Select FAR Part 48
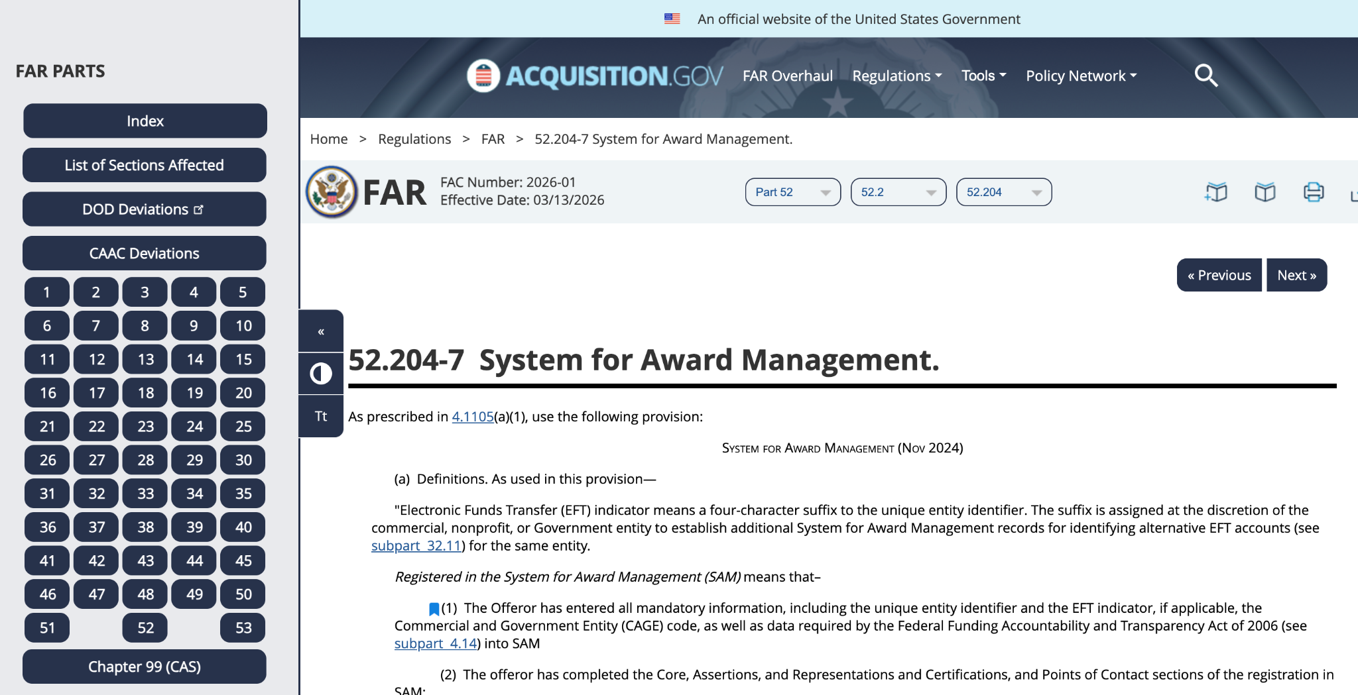 point(145,594)
